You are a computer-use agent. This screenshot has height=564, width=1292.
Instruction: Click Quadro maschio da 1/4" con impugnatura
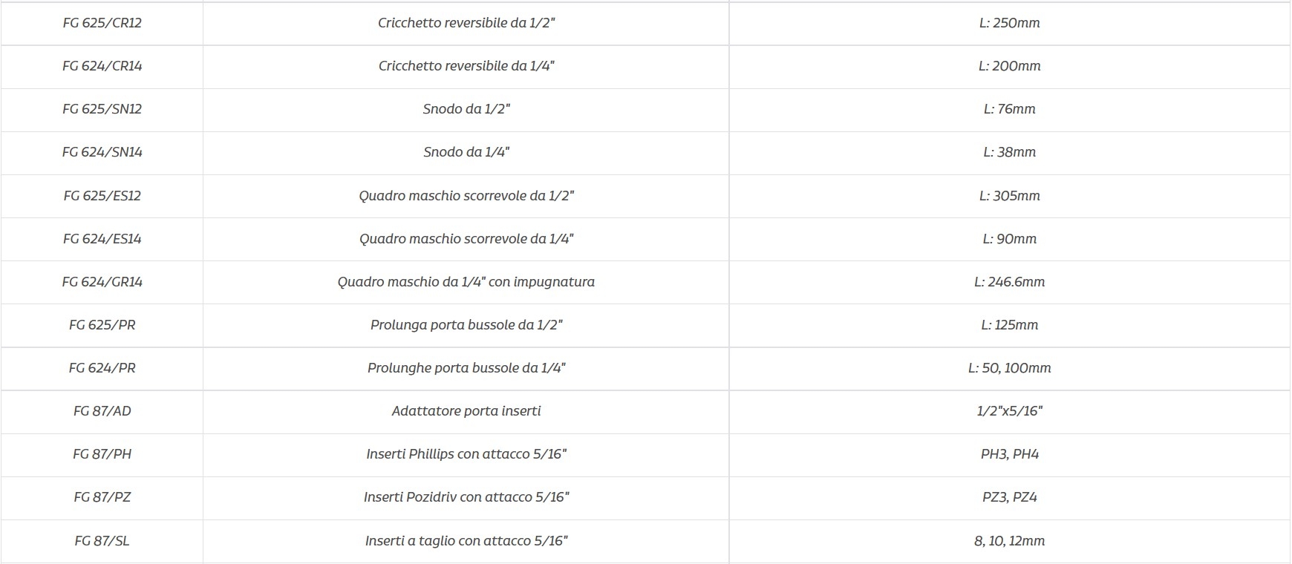(466, 282)
